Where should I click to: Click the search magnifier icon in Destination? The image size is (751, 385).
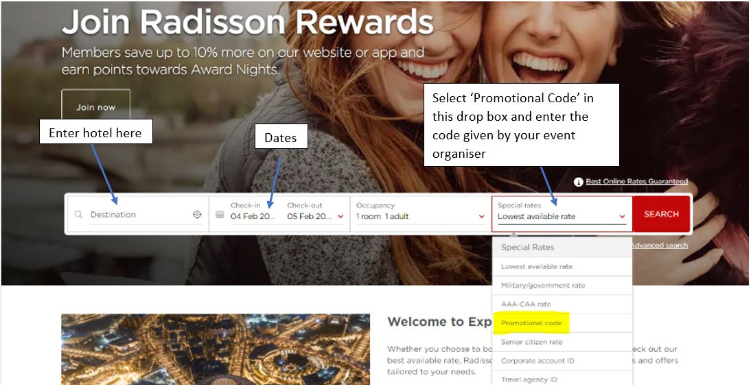click(78, 215)
